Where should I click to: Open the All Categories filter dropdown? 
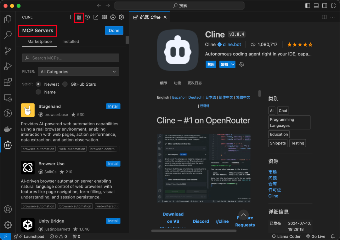pyautogui.click(x=78, y=72)
